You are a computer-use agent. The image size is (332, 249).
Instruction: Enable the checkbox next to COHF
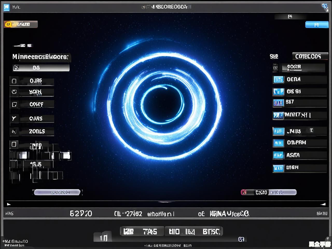click(x=14, y=104)
